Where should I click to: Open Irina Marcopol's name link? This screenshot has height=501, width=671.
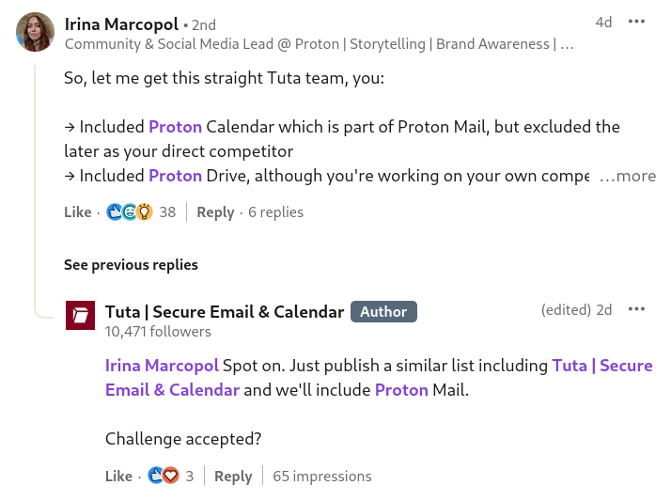[x=121, y=23]
